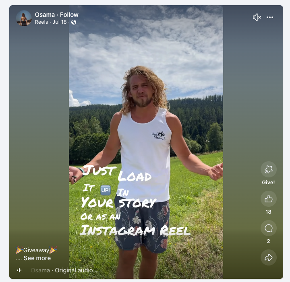Click the audio waveform icon

coord(19,270)
